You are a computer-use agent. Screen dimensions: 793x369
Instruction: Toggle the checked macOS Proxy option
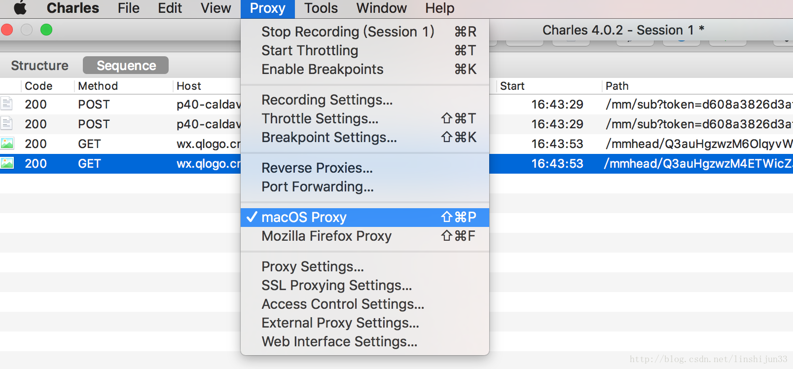pyautogui.click(x=365, y=217)
